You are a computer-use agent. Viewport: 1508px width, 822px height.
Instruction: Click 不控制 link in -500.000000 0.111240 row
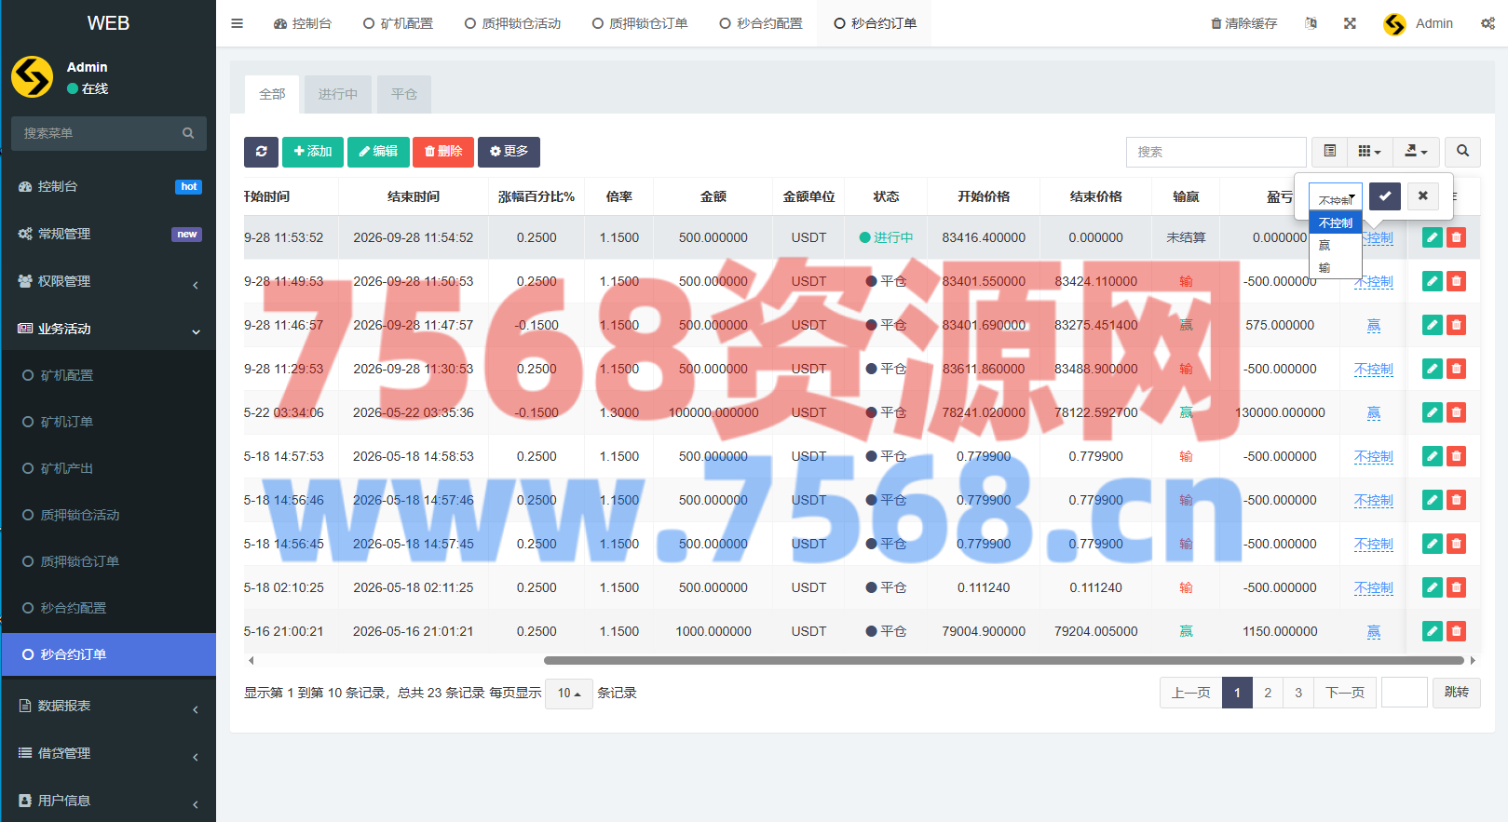(x=1374, y=587)
